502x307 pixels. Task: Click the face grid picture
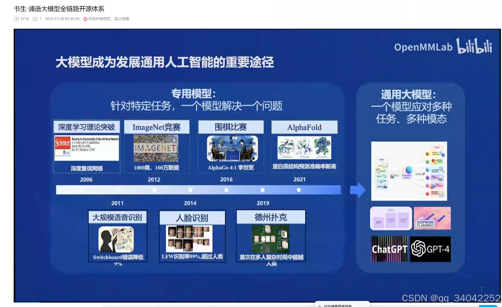tap(189, 239)
